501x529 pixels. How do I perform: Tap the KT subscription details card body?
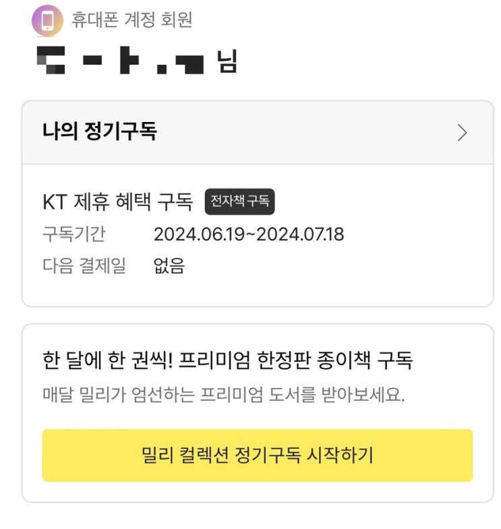click(378, 270)
